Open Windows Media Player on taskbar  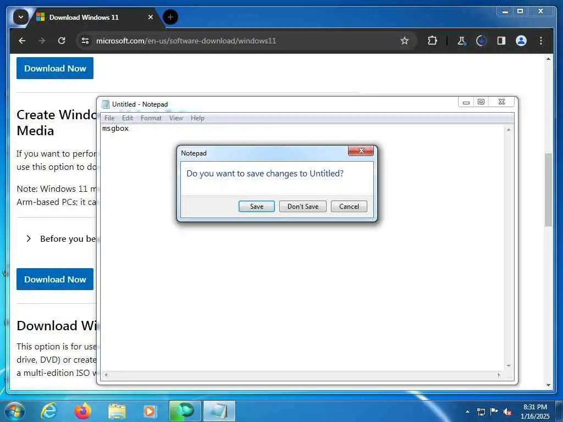coord(150,412)
